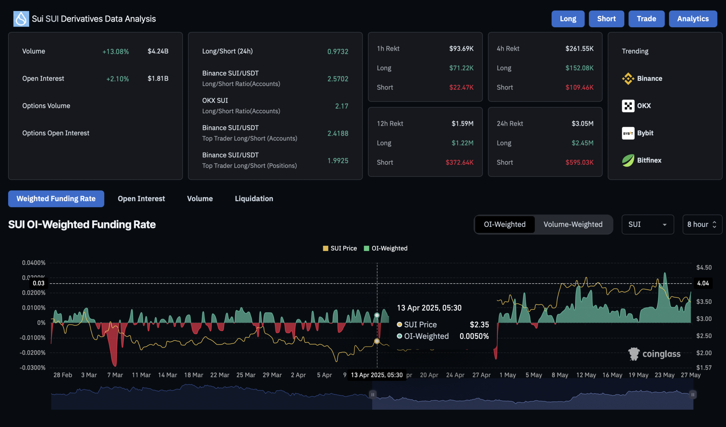
Task: Grab the left range slider handle
Action: [x=373, y=394]
